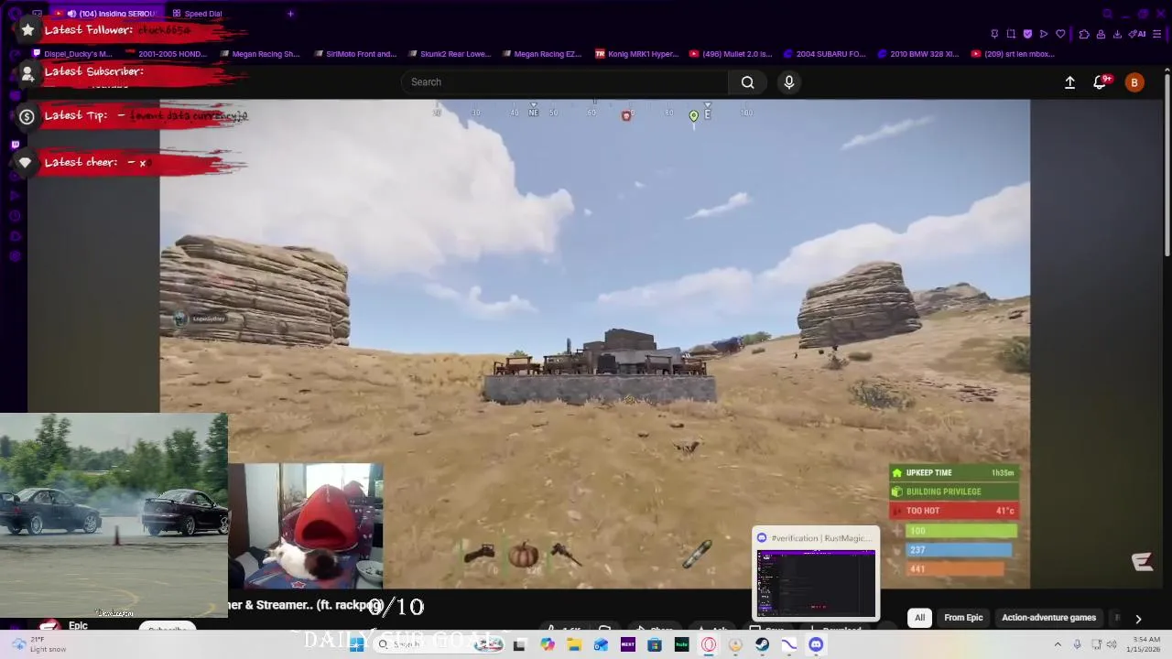This screenshot has height=659, width=1172.
Task: Open the '2010 BMW 328 XI...' bookmark
Action: pyautogui.click(x=917, y=54)
